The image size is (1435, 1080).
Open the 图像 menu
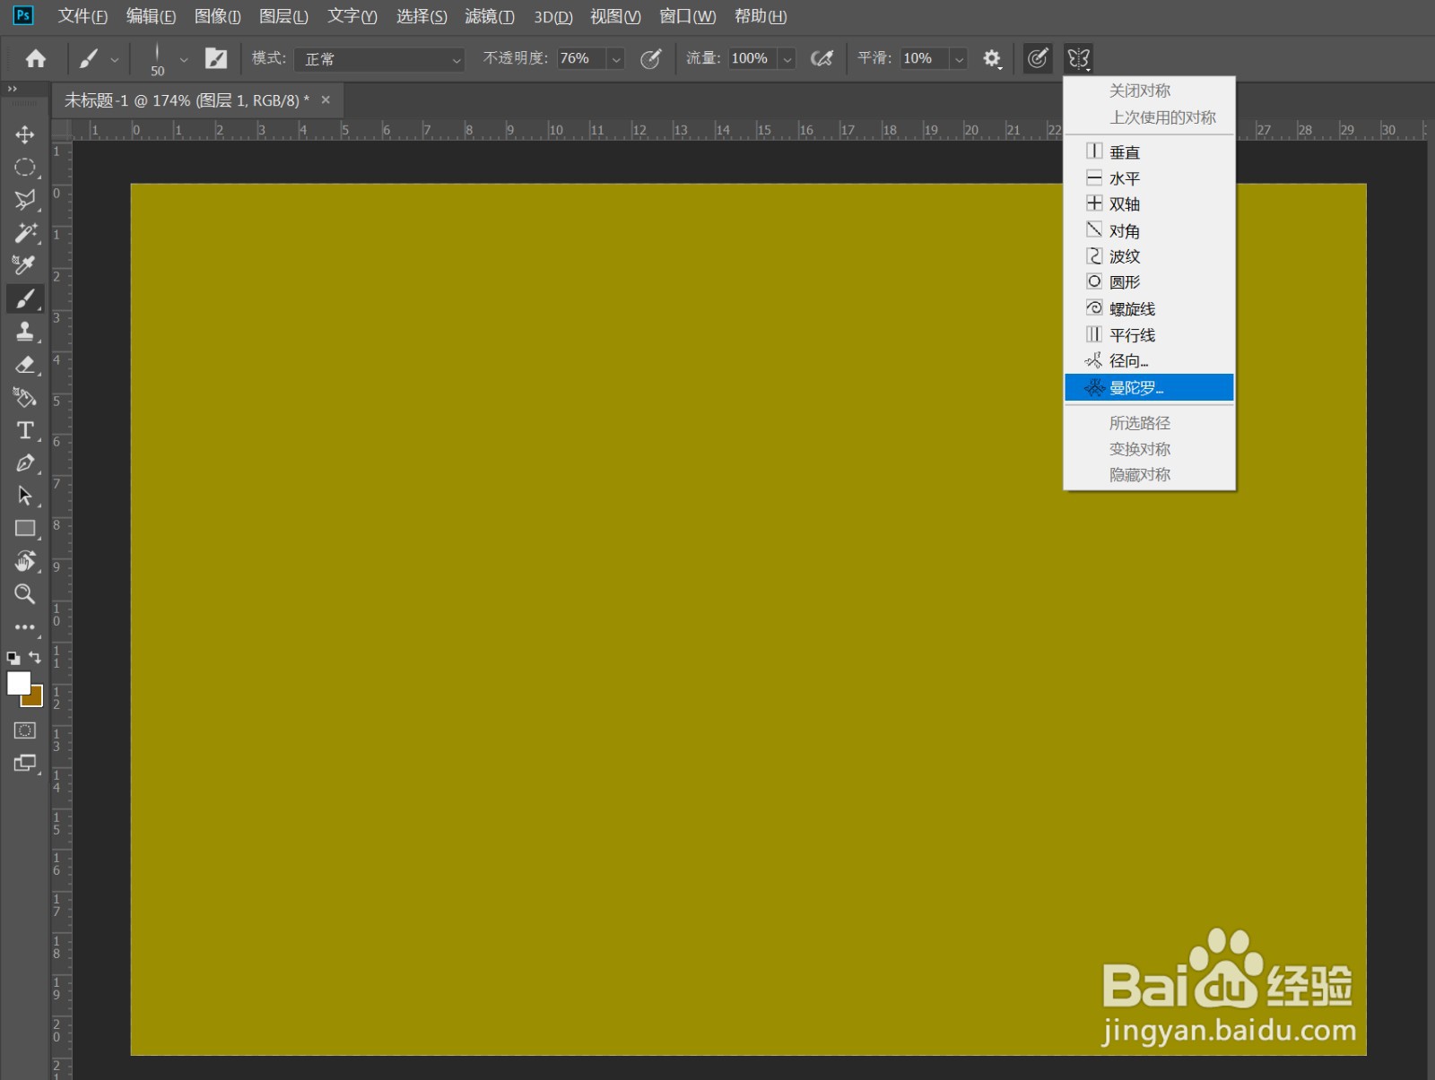click(x=218, y=16)
